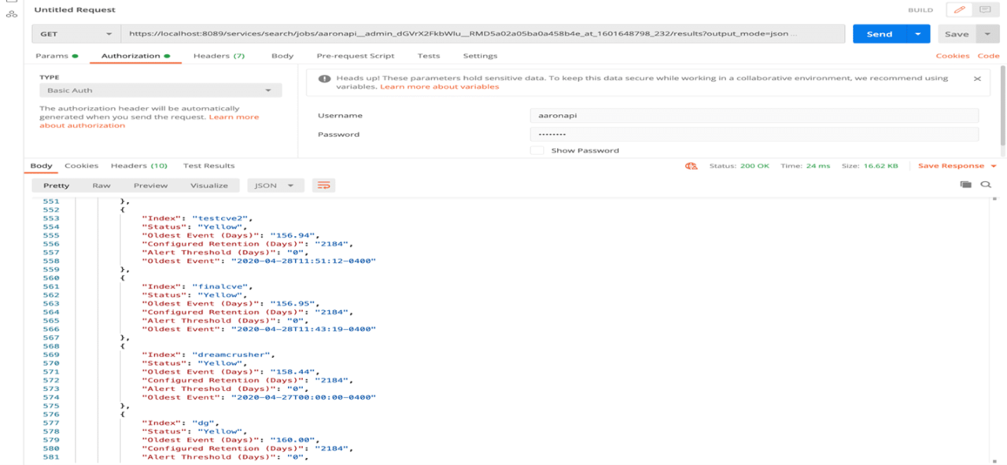Viewport: 1007px width, 465px height.
Task: Click the copy response icon
Action: point(965,185)
